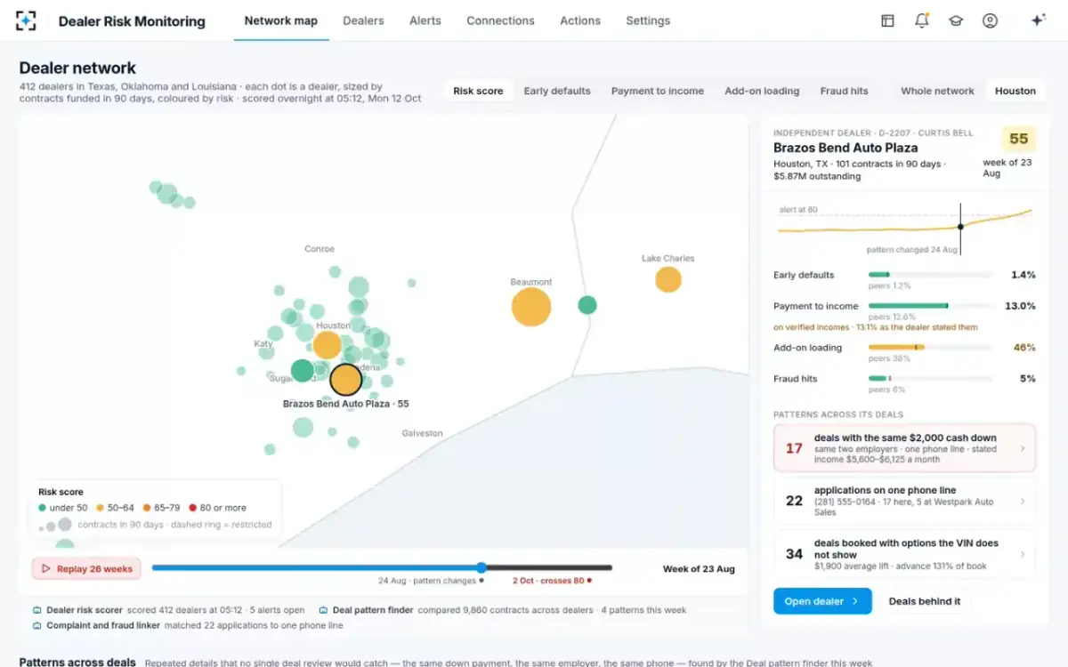The height and width of the screenshot is (667, 1068).
Task: Open the Actions tab
Action: pos(580,20)
